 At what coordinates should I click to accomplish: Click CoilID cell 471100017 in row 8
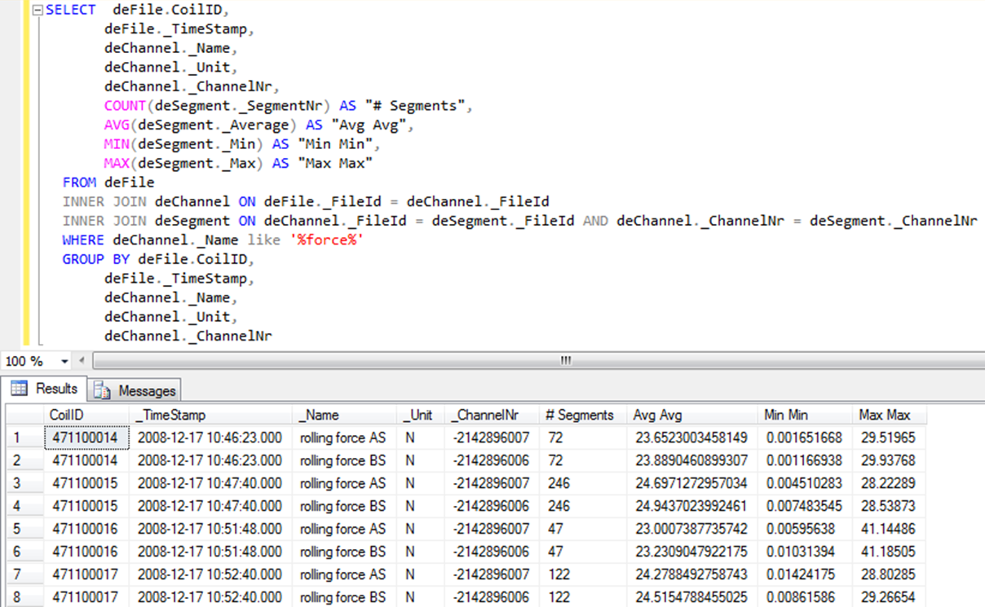[x=86, y=597]
